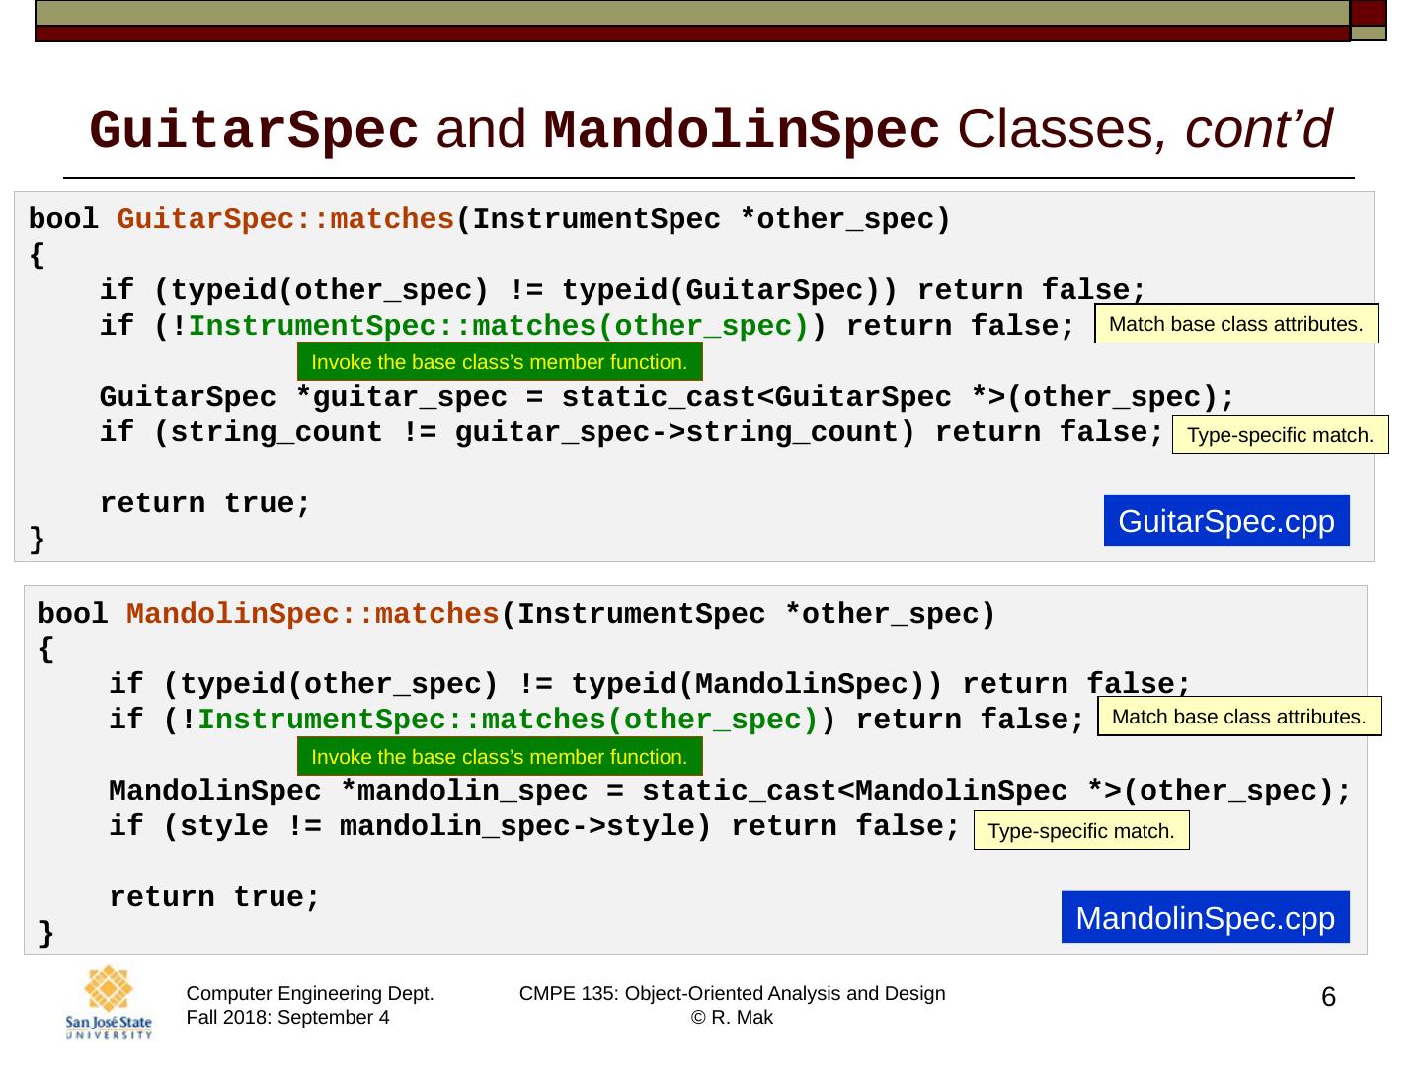Click 'return true;' in the GuitarSpec code block

(x=205, y=503)
